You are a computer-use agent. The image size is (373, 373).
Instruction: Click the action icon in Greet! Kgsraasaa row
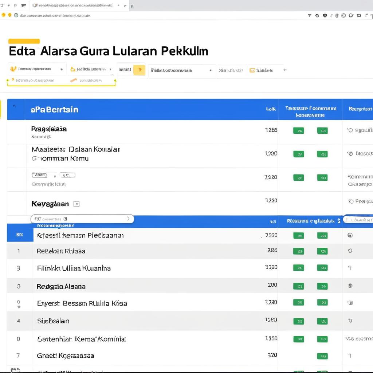pos(350,356)
